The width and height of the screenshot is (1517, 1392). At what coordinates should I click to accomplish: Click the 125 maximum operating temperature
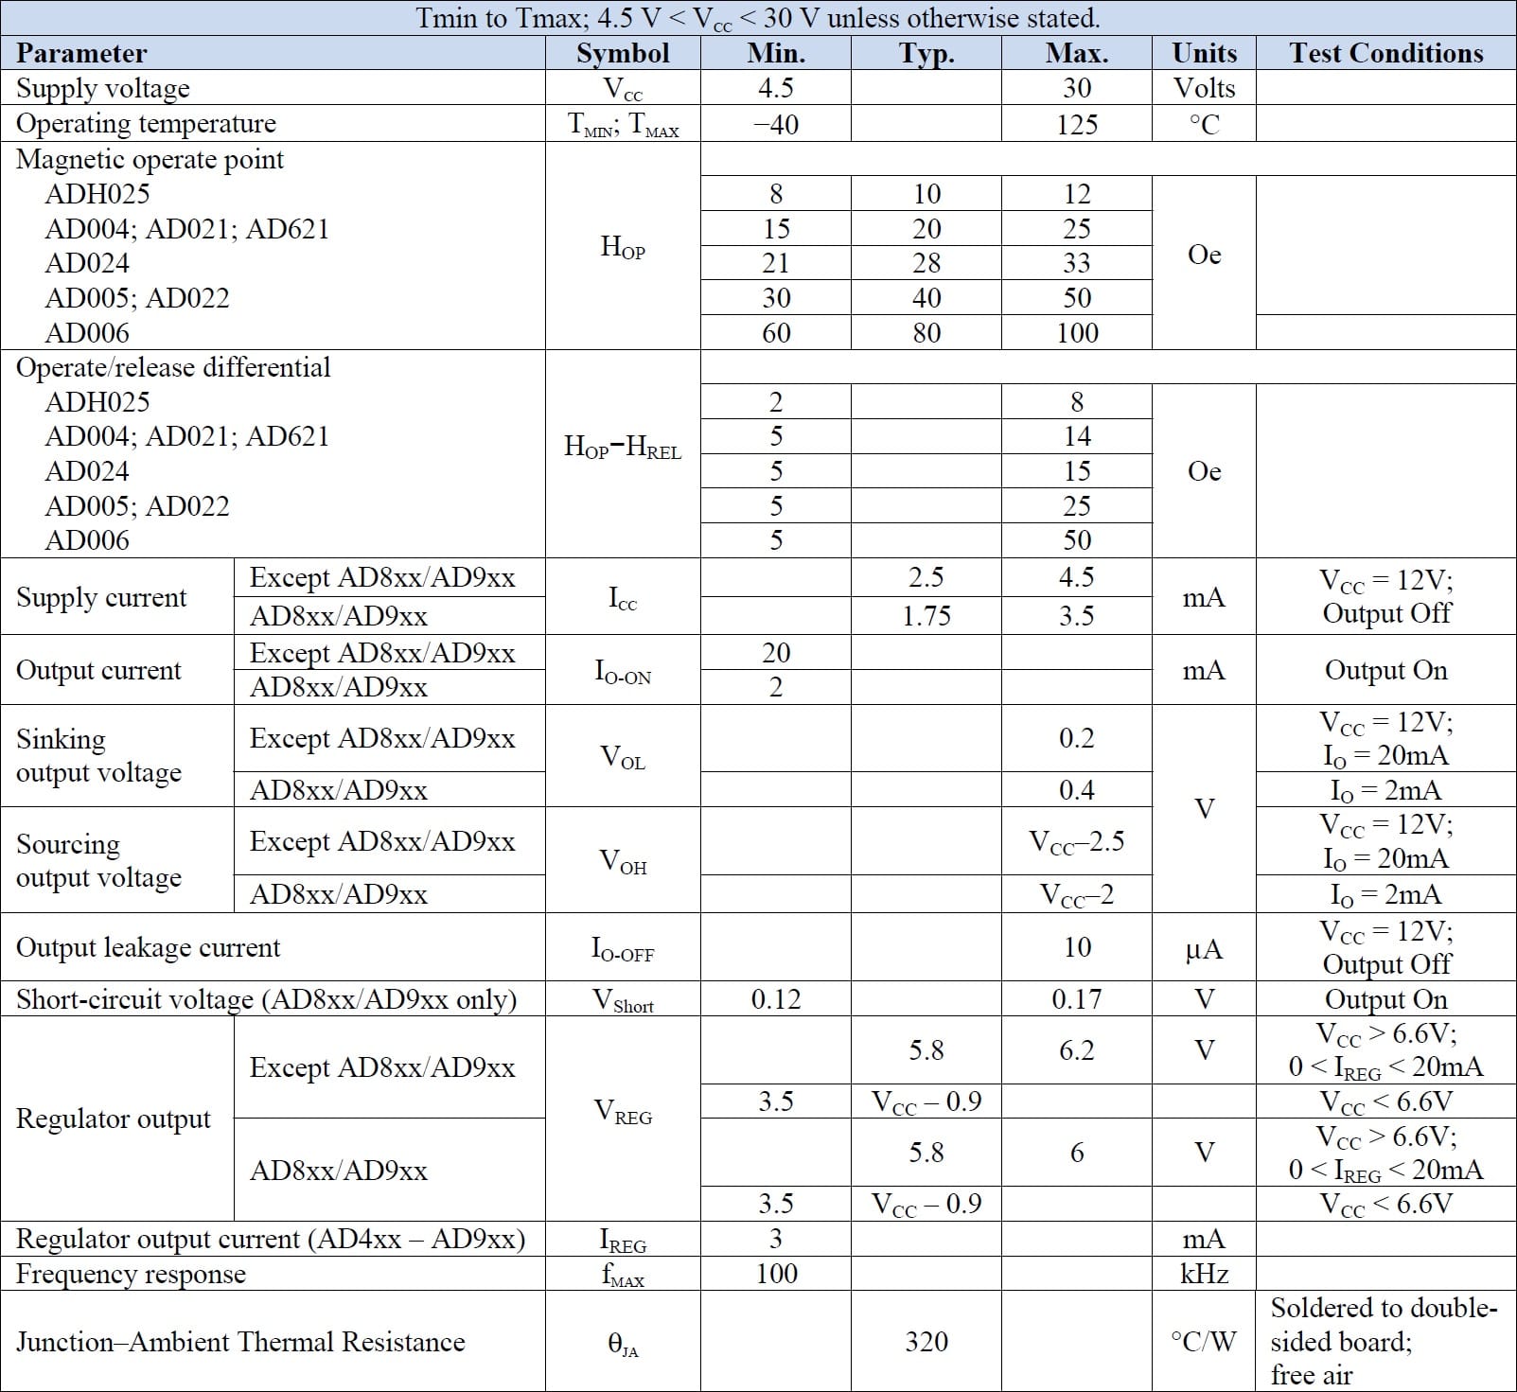click(x=1077, y=124)
